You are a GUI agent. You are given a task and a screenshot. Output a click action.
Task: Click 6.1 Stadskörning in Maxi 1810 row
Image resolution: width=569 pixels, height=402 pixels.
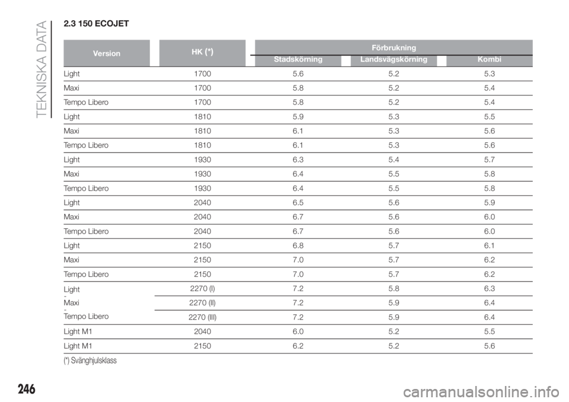[x=298, y=130]
